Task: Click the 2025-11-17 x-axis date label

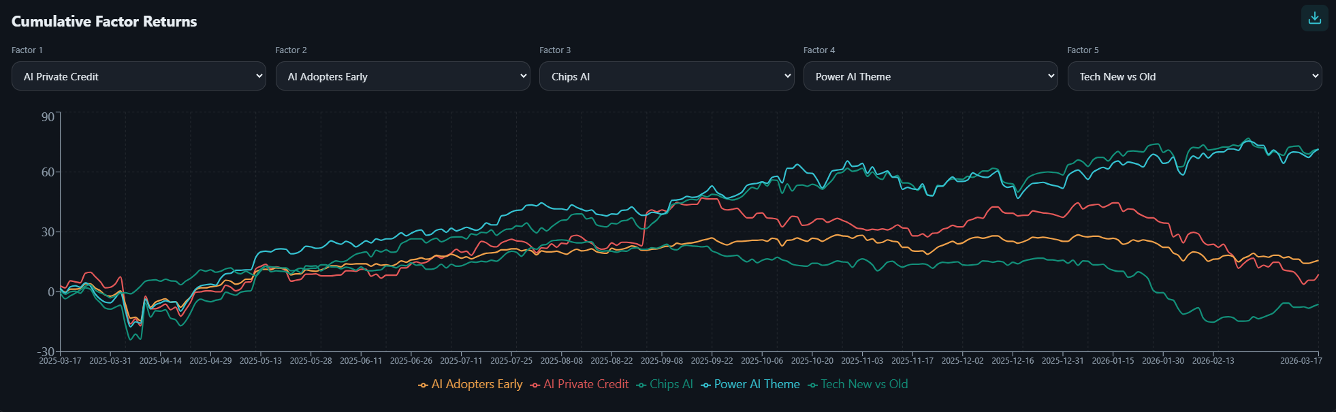Action: click(912, 361)
